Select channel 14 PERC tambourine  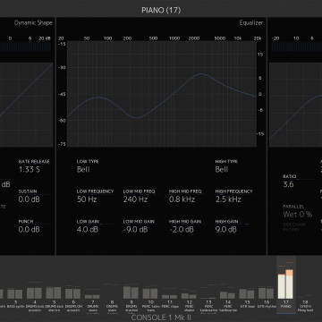(x=227, y=298)
